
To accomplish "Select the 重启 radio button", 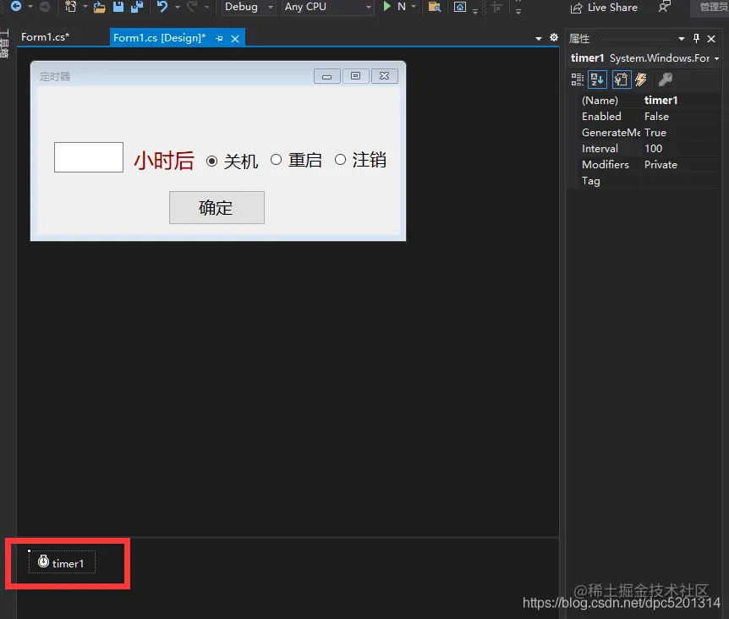I will (x=296, y=160).
